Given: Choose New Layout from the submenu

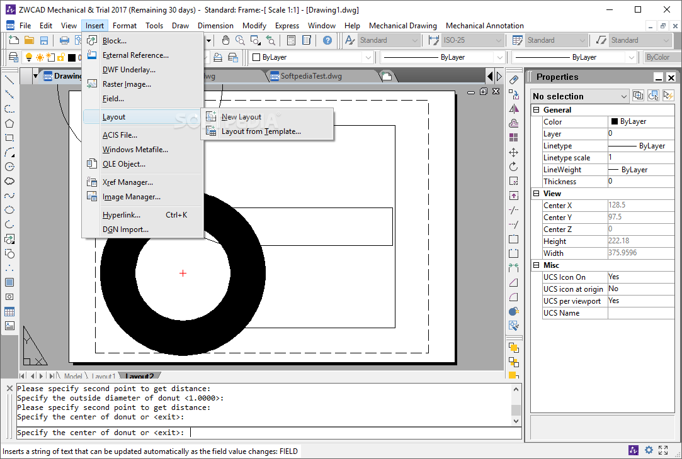Looking at the screenshot, I should [x=267, y=117].
